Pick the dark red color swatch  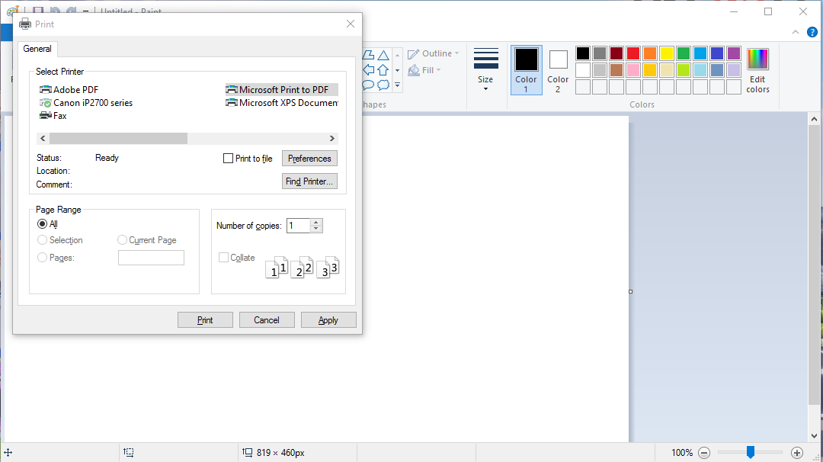(x=616, y=53)
